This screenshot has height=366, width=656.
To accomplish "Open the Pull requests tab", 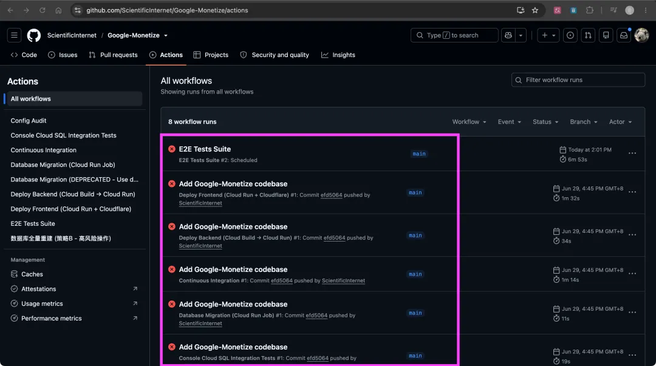I will click(x=114, y=55).
